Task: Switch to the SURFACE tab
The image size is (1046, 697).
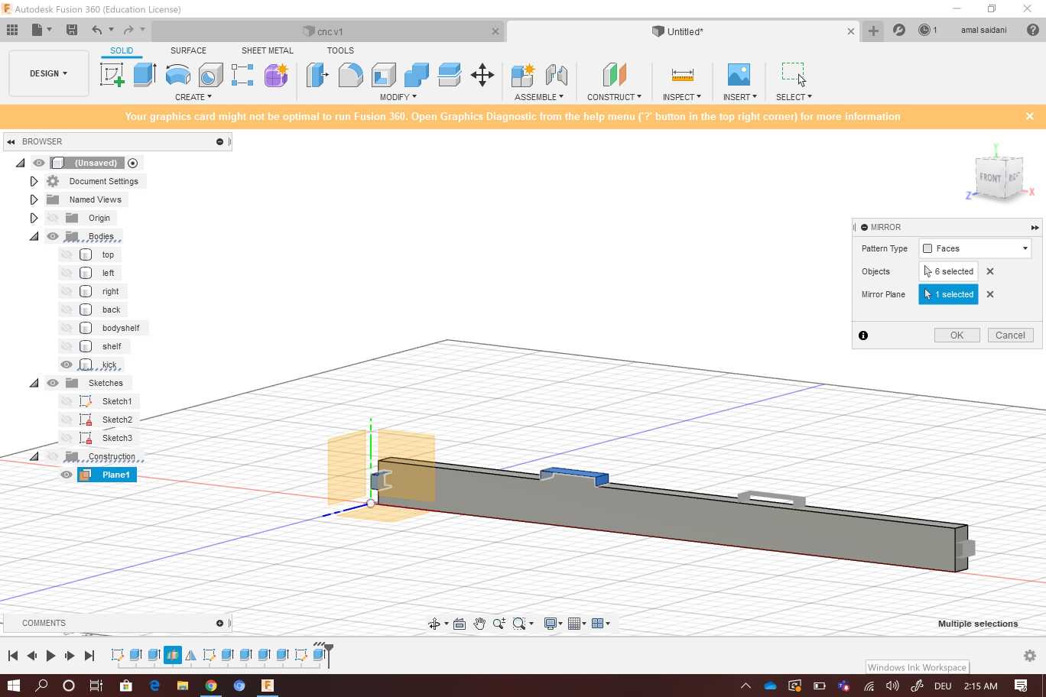Action: [x=188, y=50]
